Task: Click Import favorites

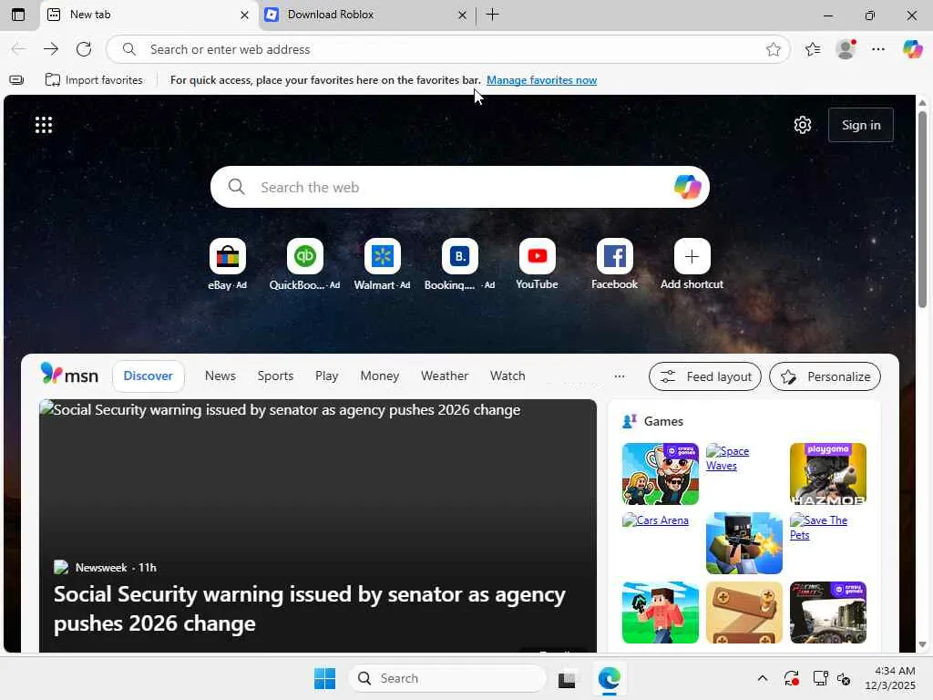Action: 94,80
